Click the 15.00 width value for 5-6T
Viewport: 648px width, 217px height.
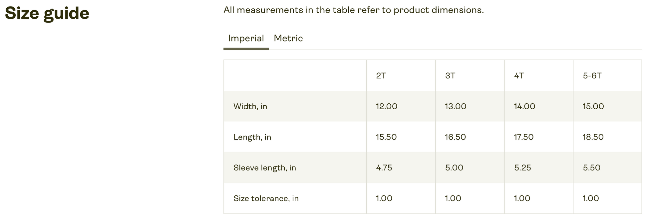click(x=593, y=106)
